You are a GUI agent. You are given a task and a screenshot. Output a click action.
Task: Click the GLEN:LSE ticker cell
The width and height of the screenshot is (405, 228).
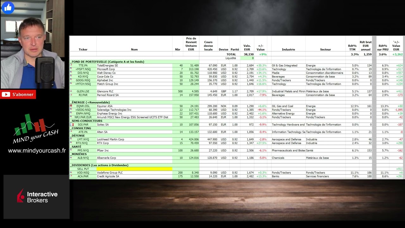click(83, 91)
